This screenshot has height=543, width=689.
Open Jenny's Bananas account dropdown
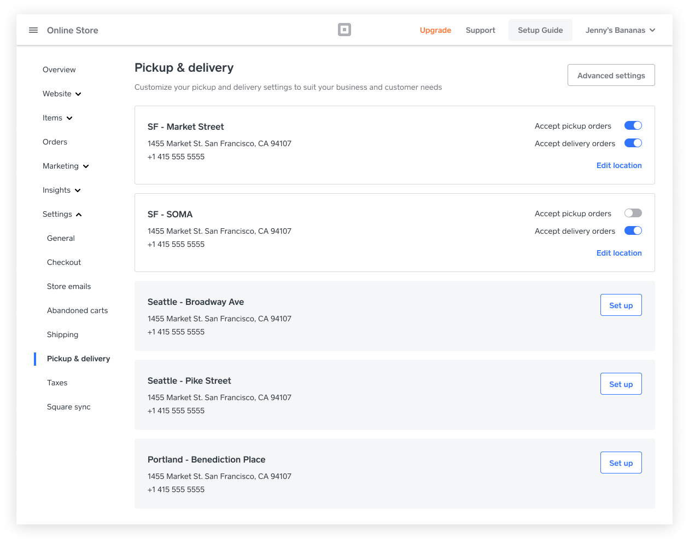(620, 30)
